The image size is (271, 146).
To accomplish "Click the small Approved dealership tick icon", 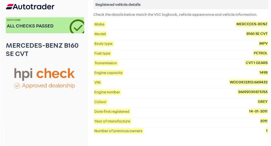I will click(x=17, y=86).
